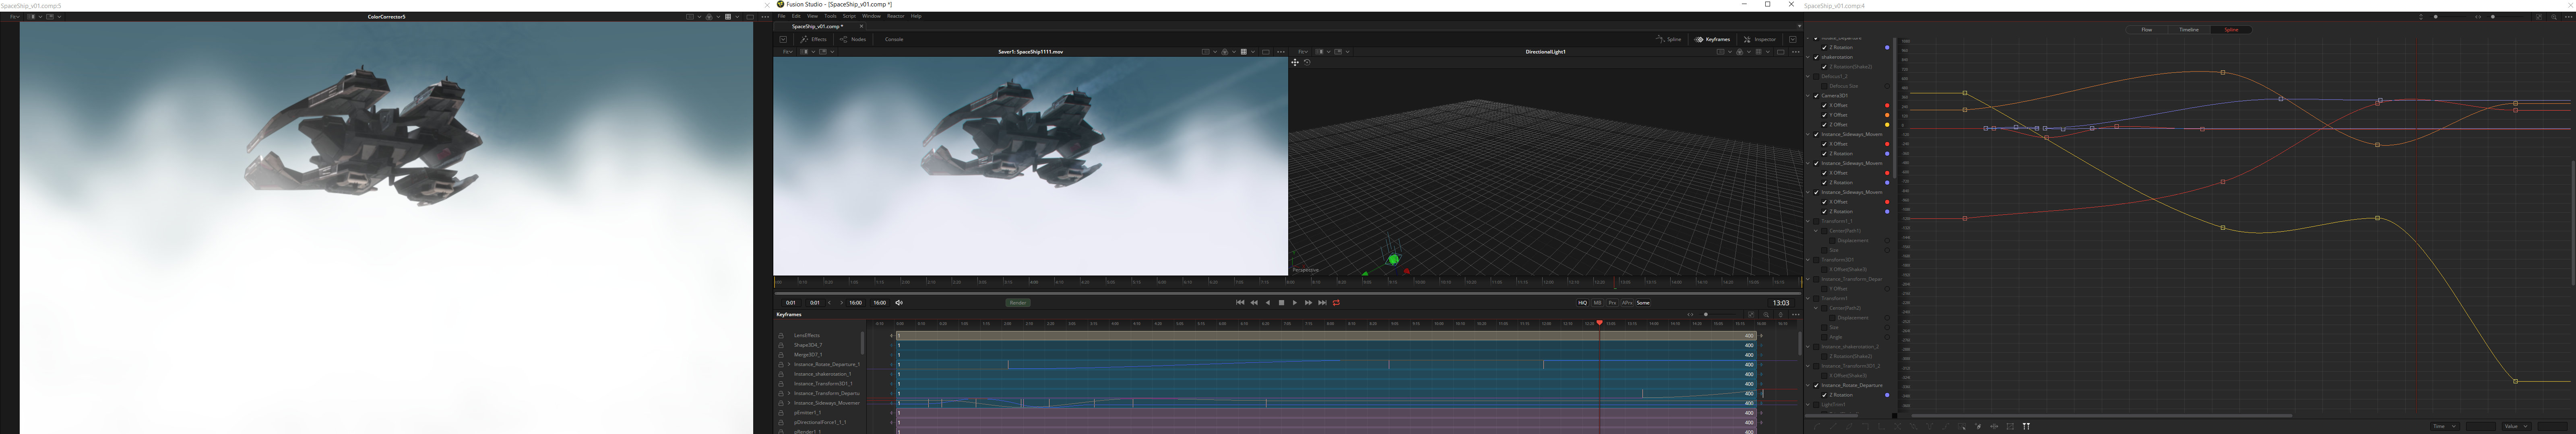Click magnifier zoom icon in Keyframes panel
The height and width of the screenshot is (434, 2576).
(1766, 315)
